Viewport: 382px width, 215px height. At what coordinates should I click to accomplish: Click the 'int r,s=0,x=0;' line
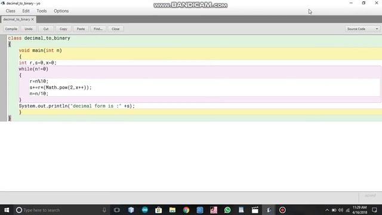click(x=38, y=63)
